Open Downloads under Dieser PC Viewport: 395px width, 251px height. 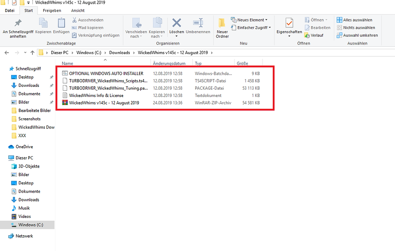(x=28, y=200)
